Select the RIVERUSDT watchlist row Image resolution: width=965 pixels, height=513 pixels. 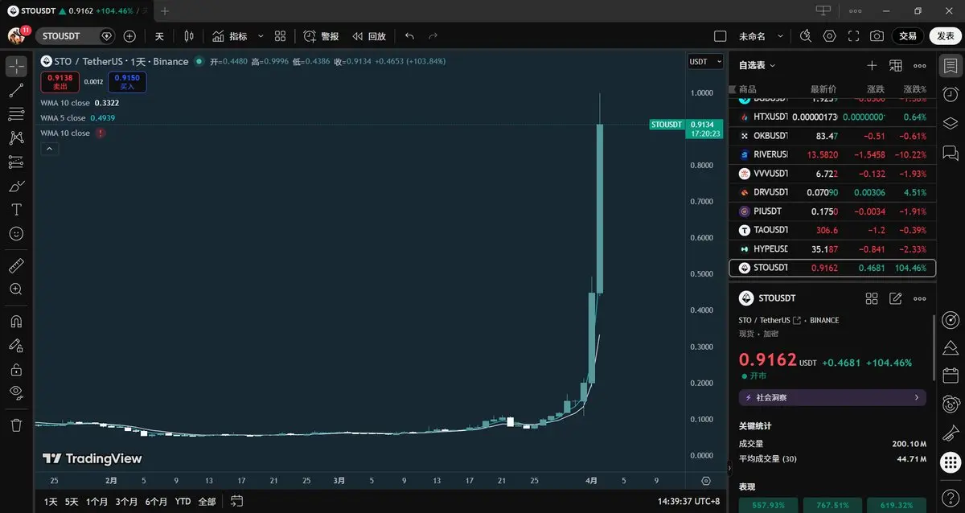(x=832, y=154)
